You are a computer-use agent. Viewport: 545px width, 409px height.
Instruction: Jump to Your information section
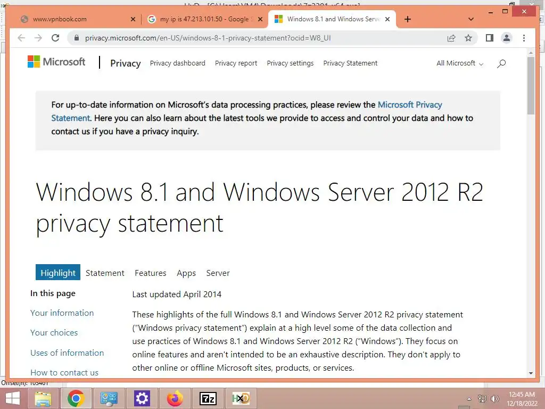click(x=62, y=313)
